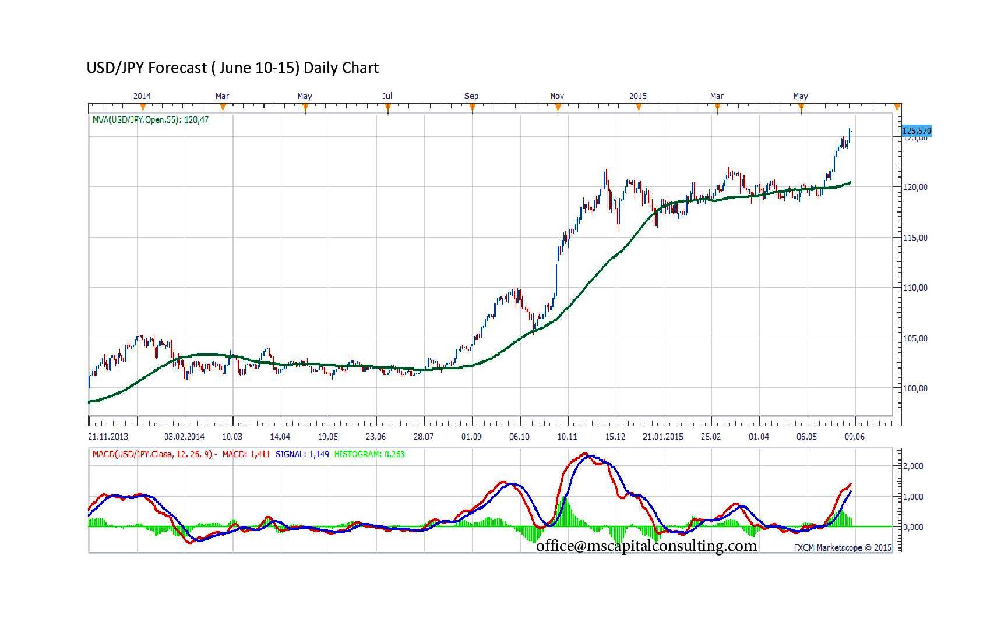
Task: Click the Sep month label on top axis
Action: click(471, 96)
